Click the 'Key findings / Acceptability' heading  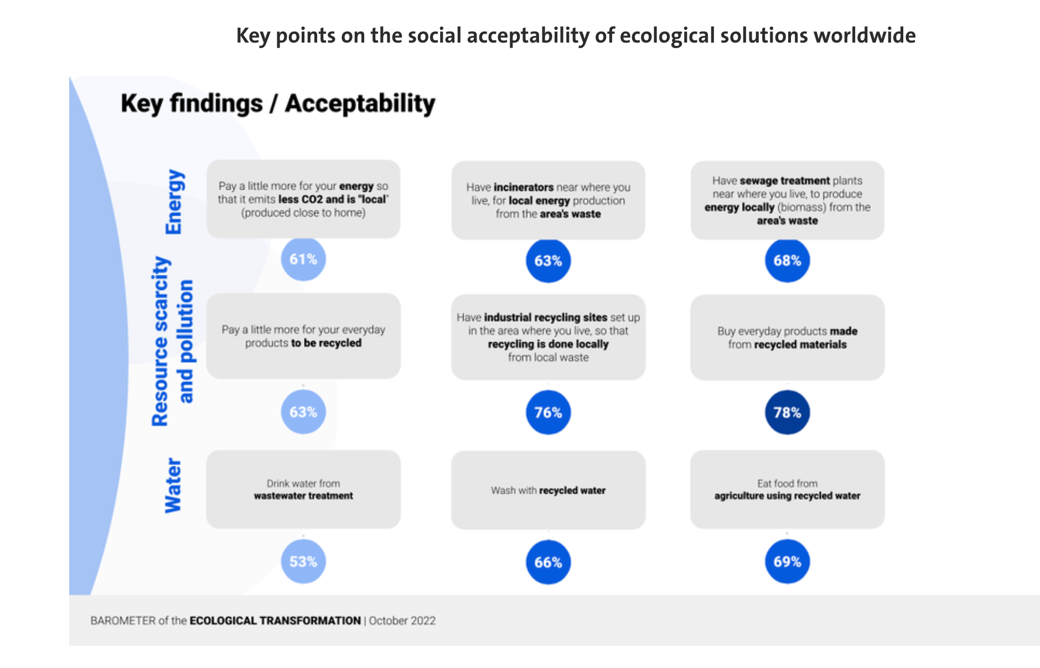click(x=278, y=103)
